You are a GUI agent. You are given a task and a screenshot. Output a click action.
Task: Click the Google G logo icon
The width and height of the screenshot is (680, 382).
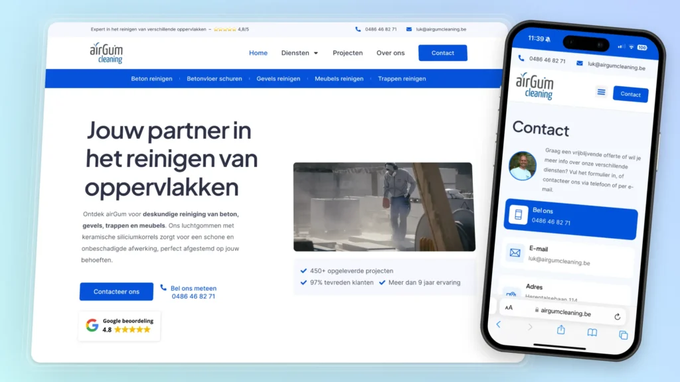92,325
